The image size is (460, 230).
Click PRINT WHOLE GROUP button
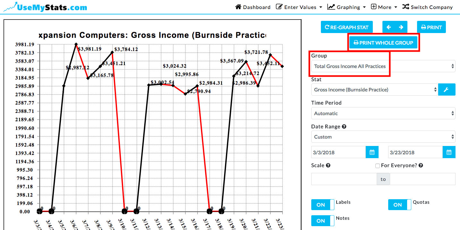tap(383, 43)
